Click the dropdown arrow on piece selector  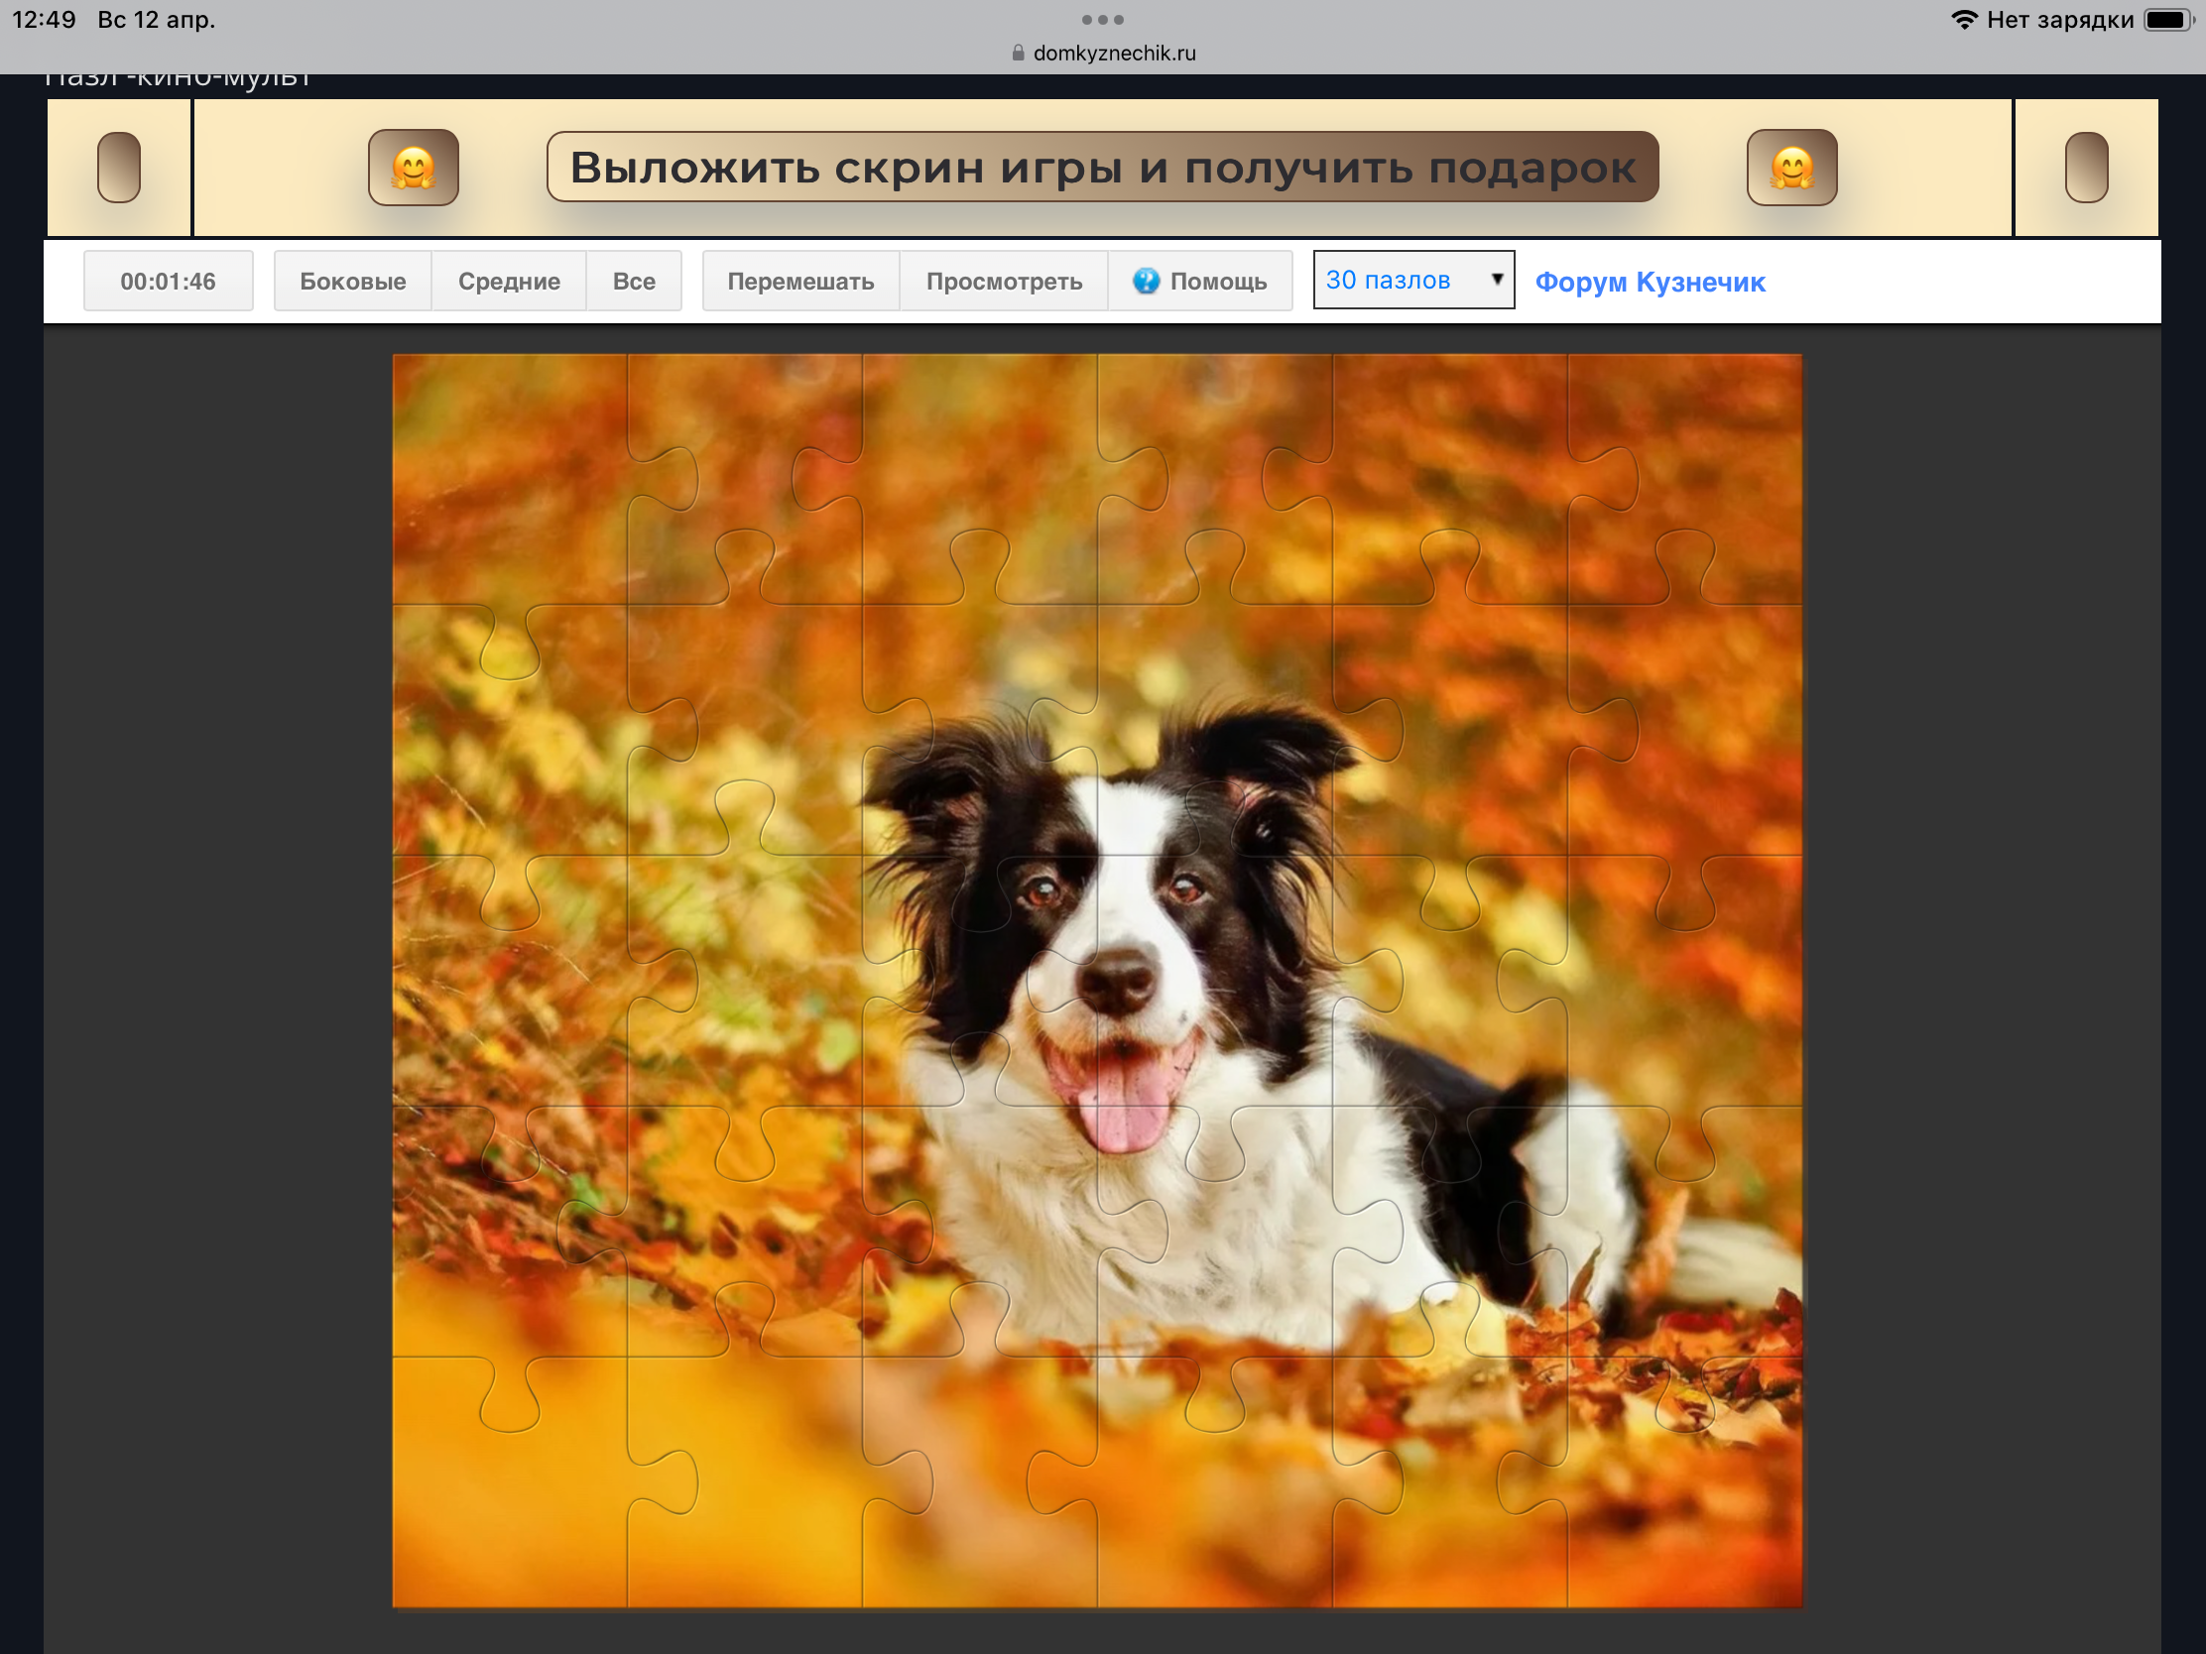[x=1496, y=280]
